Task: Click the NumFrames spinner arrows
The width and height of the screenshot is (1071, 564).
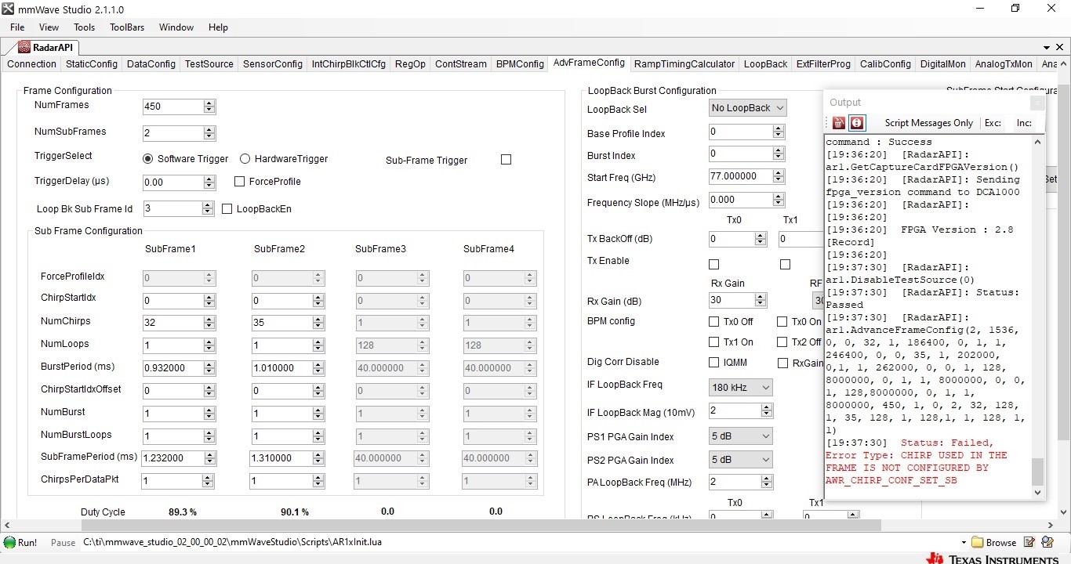Action: [x=209, y=107]
